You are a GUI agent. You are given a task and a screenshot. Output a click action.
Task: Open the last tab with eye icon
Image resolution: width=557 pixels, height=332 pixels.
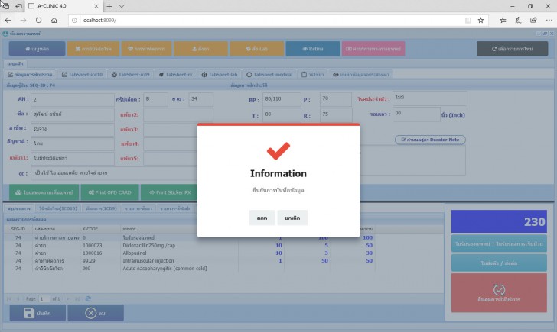pos(361,74)
